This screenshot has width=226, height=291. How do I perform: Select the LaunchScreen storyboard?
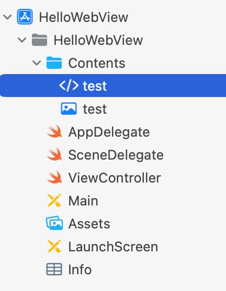[x=113, y=247]
